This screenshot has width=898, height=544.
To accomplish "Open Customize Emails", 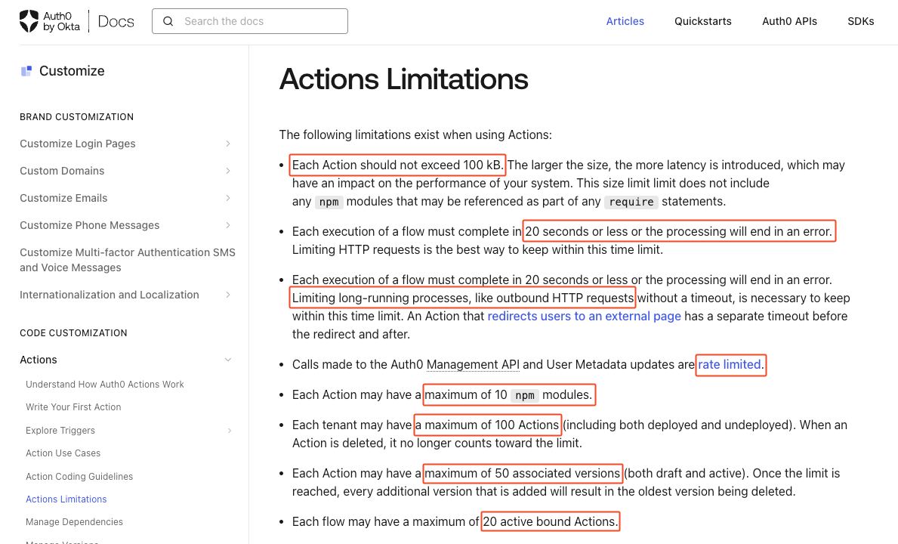I will [63, 198].
